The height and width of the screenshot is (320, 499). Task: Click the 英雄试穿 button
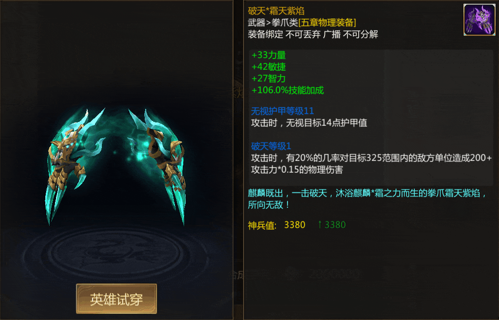point(116,299)
